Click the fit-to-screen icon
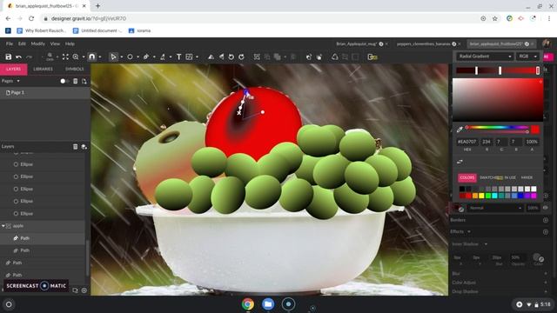This screenshot has width=557, height=313. [x=65, y=57]
